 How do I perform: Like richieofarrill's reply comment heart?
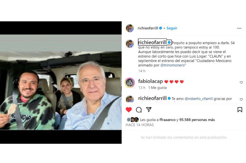241,99
